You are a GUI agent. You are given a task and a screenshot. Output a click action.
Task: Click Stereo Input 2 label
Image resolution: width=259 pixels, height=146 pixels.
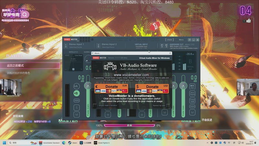pyautogui.click(x=109, y=44)
